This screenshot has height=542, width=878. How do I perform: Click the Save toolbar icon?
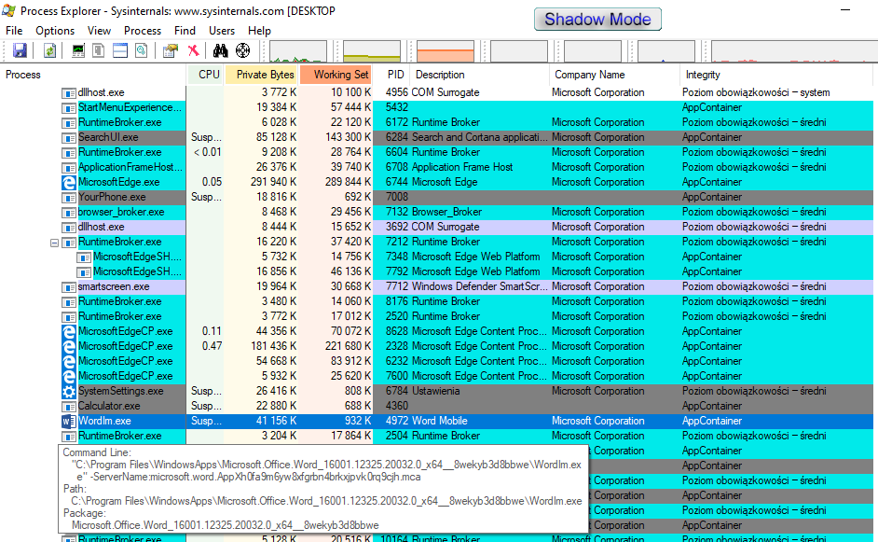[20, 50]
